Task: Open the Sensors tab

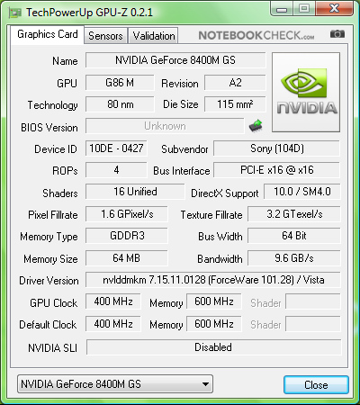Action: coord(105,36)
